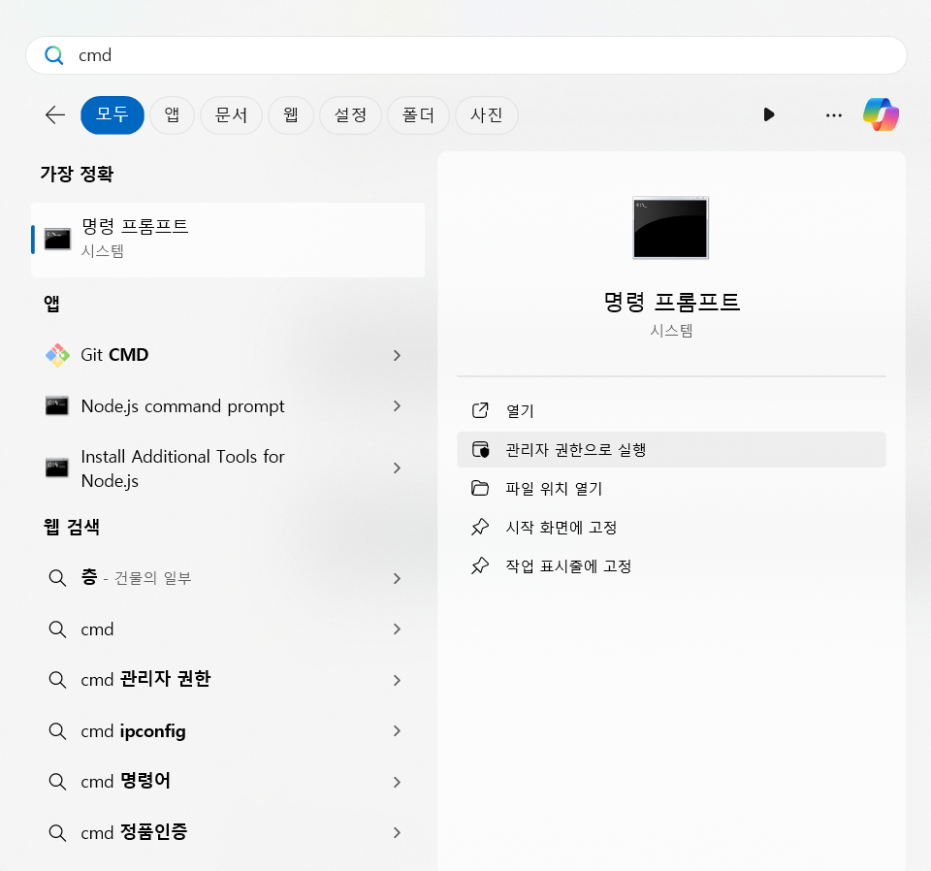Go back using the left arrow

(55, 114)
